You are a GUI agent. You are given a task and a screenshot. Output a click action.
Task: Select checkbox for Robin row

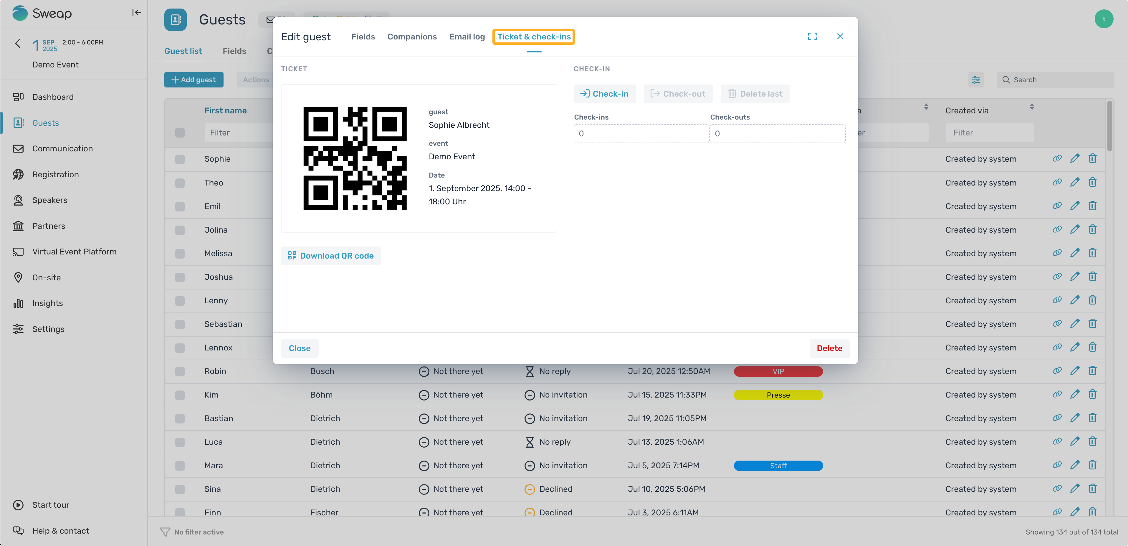click(180, 371)
